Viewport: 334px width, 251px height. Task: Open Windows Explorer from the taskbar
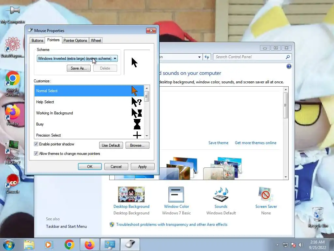(x=29, y=244)
